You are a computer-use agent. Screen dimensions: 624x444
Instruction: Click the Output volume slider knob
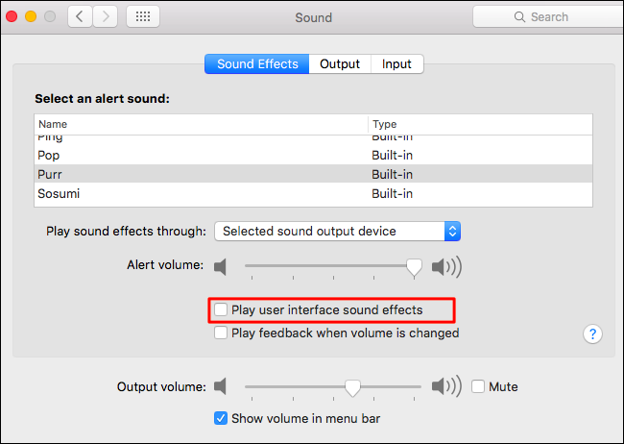point(352,386)
